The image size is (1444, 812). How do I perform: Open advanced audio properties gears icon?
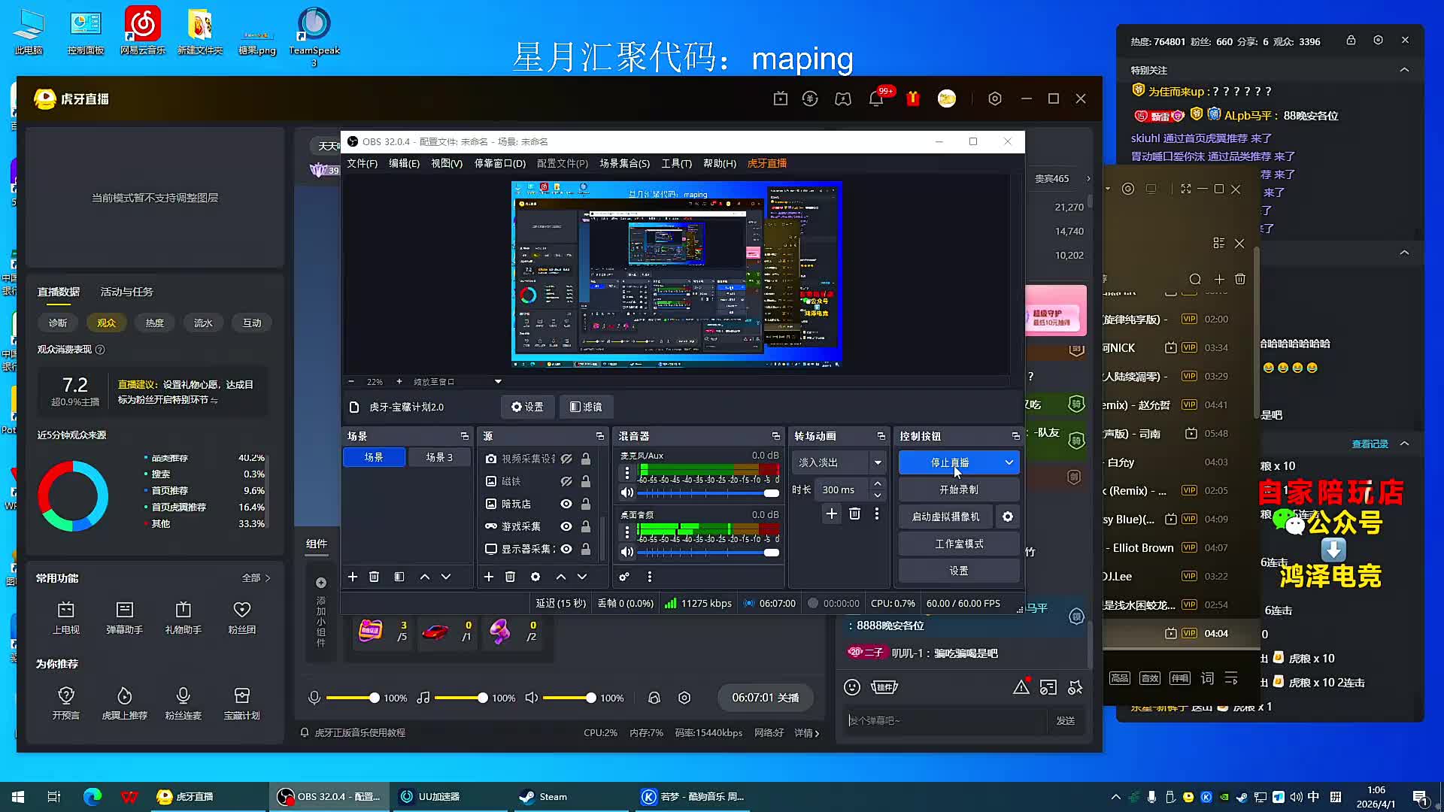[x=624, y=577]
